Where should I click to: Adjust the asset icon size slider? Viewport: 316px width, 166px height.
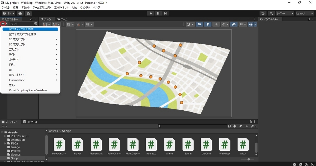pyautogui.click(x=249, y=159)
